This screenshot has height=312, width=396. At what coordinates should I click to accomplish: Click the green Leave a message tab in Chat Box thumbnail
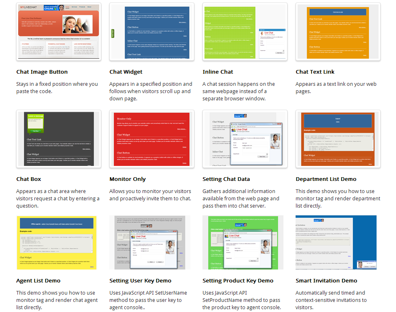35,116
